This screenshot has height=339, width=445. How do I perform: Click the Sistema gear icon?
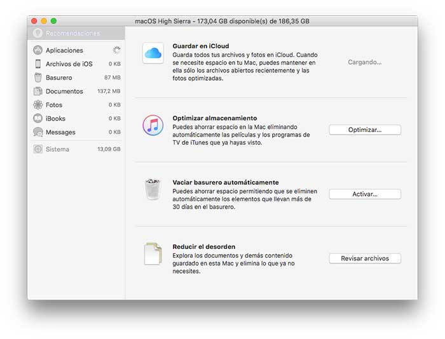click(x=38, y=149)
